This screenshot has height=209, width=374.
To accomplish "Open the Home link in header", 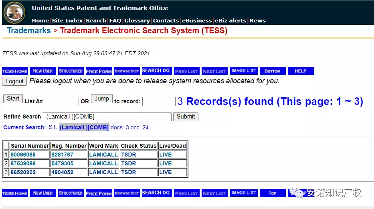I will 40,21.
